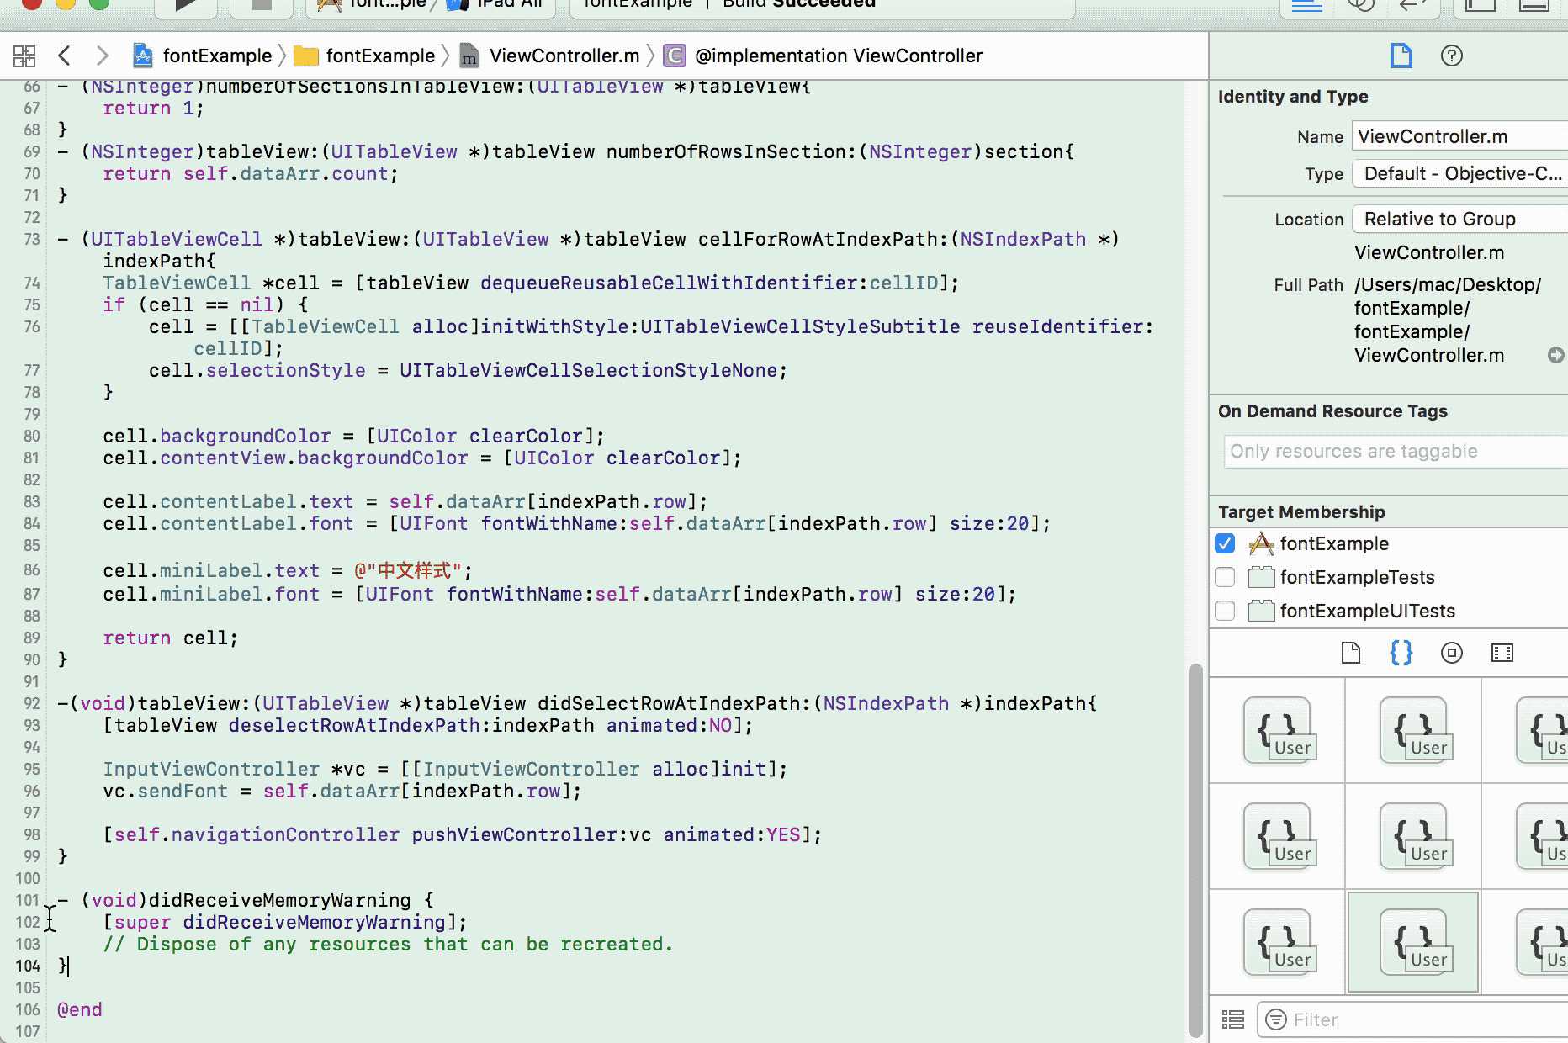
Task: Click 'didSelectRowAtIndexPath' in the method signature
Action: pyautogui.click(x=675, y=703)
